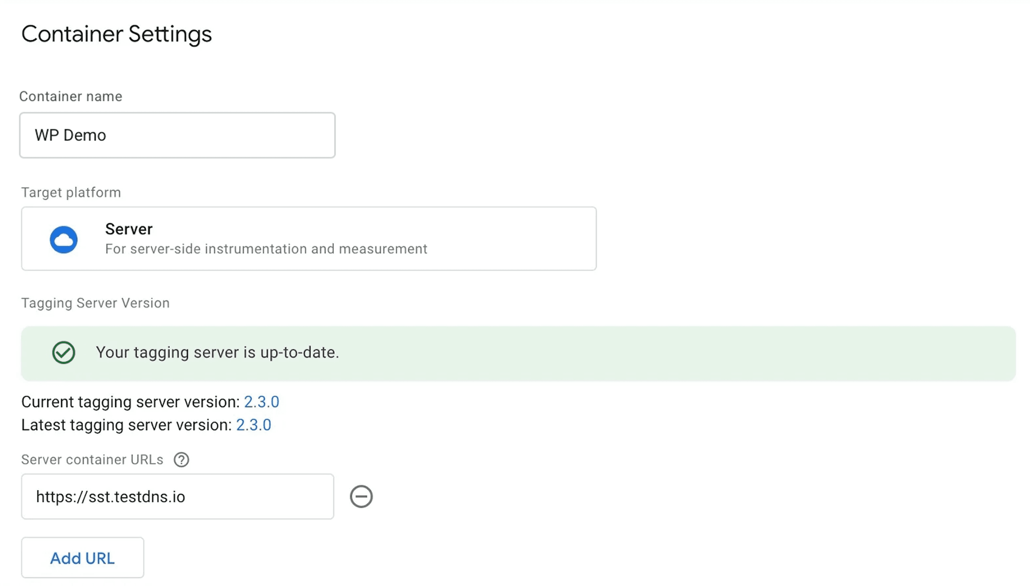This screenshot has height=586, width=1030.
Task: Click the server-side instrumentation description text
Action: (266, 249)
